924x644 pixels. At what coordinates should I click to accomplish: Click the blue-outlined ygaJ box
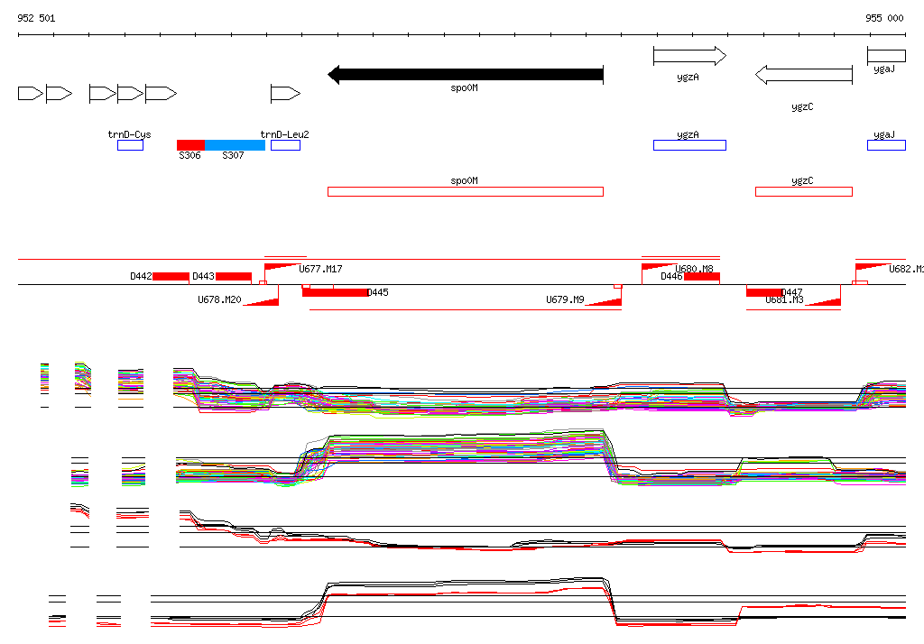coord(886,145)
